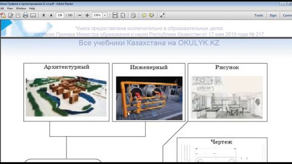Click the zoom out minus button
The height and width of the screenshot is (164, 292).
point(79,15)
